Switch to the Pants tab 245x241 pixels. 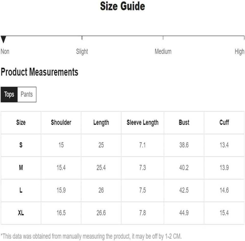click(27, 94)
